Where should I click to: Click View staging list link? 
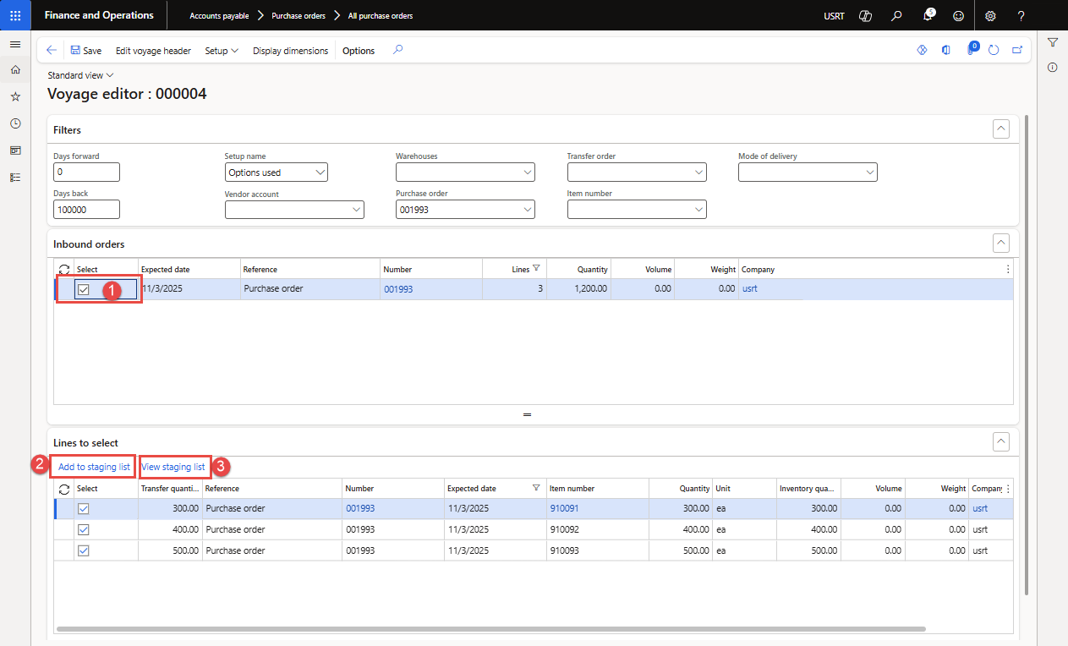point(173,467)
